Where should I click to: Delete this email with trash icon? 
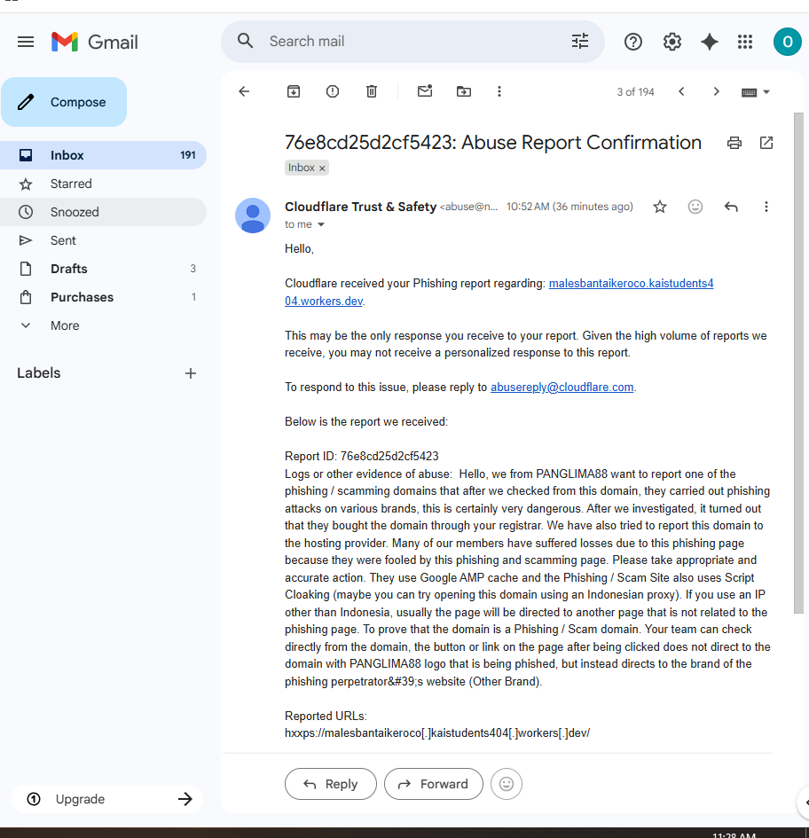pos(372,91)
